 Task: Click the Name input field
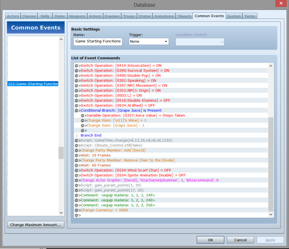pyautogui.click(x=98, y=42)
